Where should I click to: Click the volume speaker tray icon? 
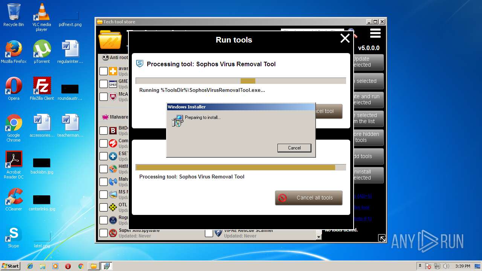point(446,266)
